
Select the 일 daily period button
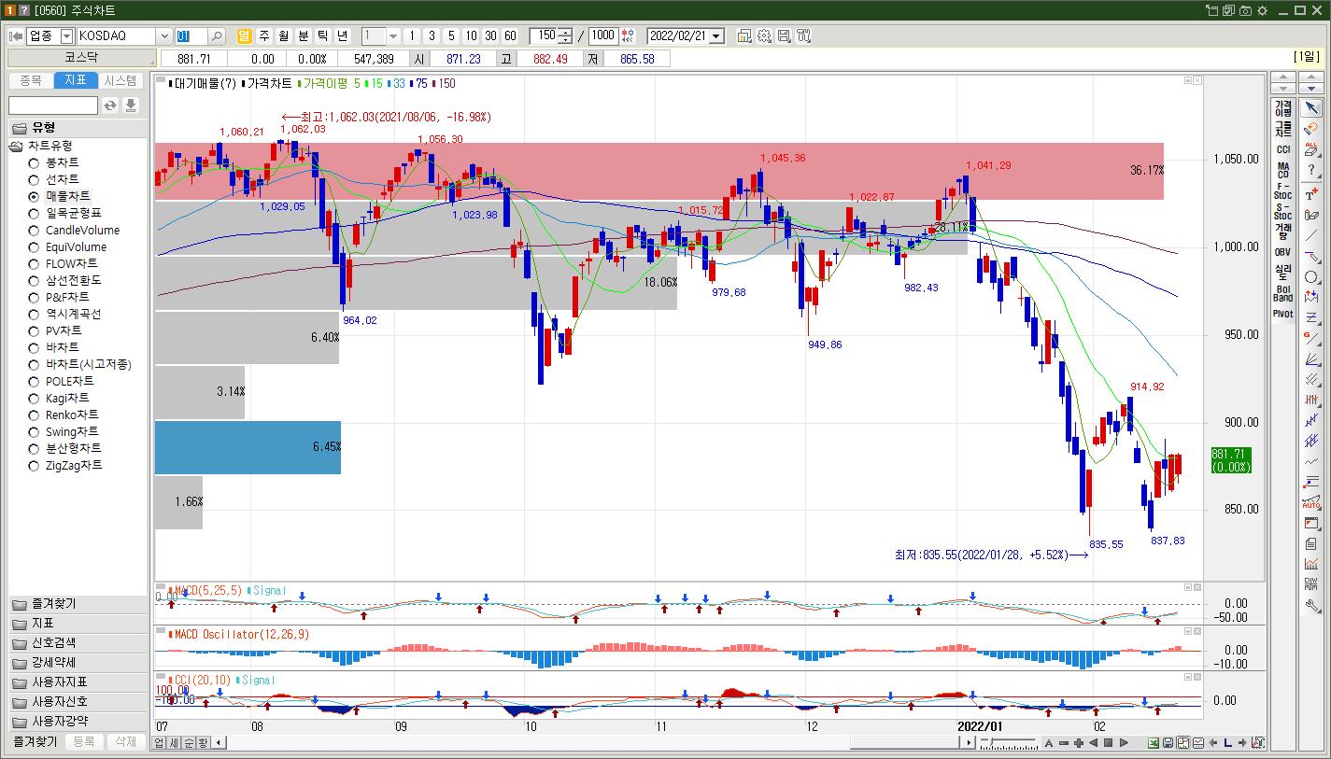244,36
